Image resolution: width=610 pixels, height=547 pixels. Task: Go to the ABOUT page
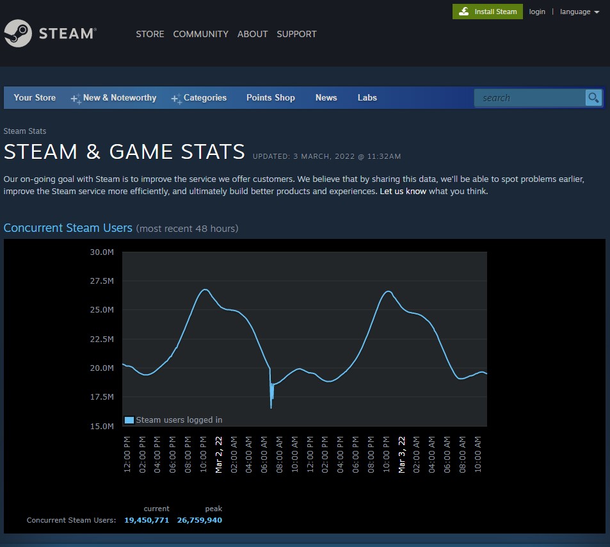tap(252, 34)
